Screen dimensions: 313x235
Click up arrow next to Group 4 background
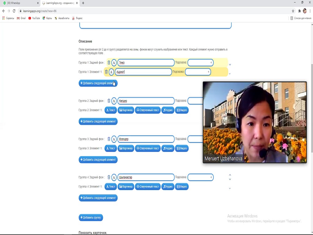tap(230, 175)
